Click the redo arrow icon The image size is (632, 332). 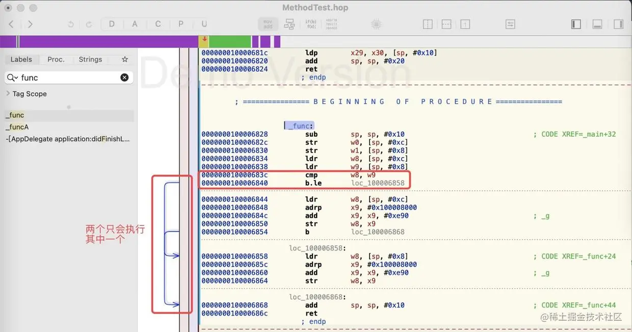89,24
